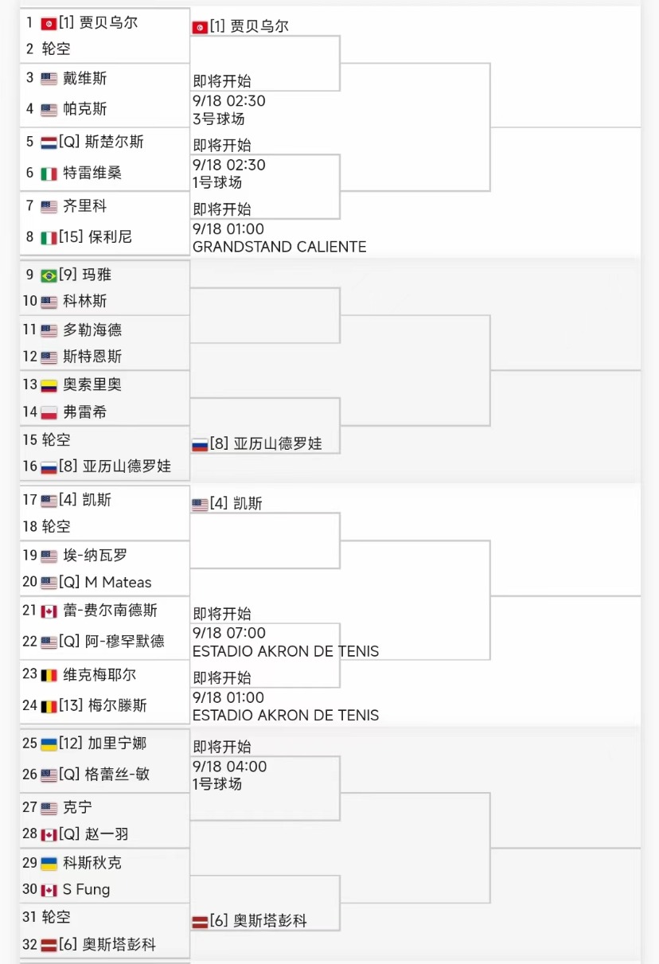Click Ukraine flag next to 科斯秋克
This screenshot has width=659, height=964.
pos(49,864)
